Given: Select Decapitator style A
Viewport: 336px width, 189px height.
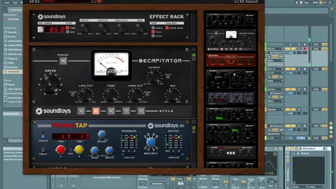Looking at the screenshot, I should click(x=81, y=111).
